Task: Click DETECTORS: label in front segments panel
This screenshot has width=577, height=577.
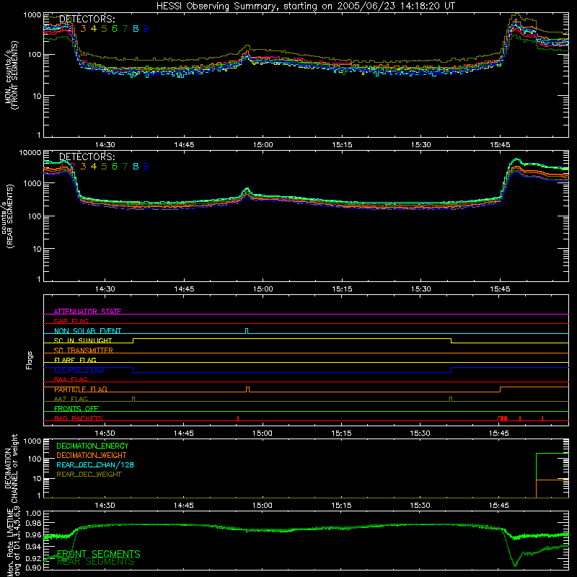Action: (87, 19)
